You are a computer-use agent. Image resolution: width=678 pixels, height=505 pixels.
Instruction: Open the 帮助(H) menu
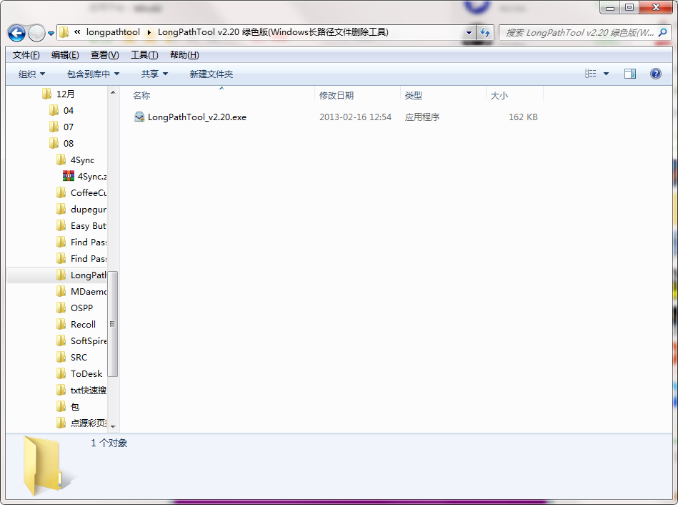(184, 55)
